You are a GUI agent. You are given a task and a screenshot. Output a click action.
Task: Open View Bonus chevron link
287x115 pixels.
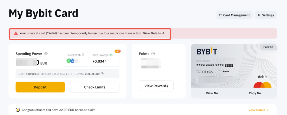coord(259,110)
